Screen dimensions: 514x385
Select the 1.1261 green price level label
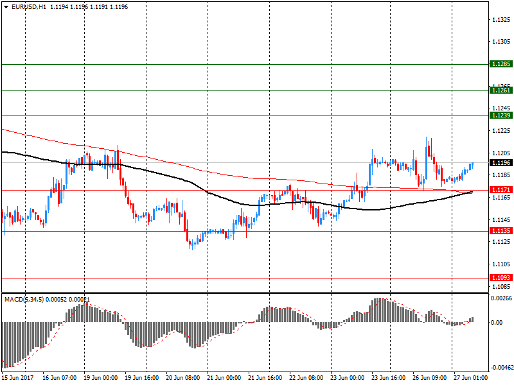click(x=501, y=90)
